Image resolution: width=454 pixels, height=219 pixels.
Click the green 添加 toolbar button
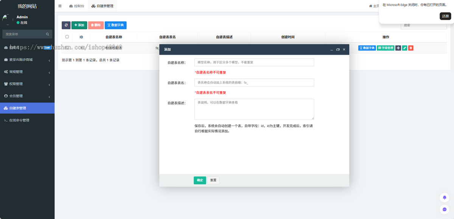pyautogui.click(x=79, y=25)
